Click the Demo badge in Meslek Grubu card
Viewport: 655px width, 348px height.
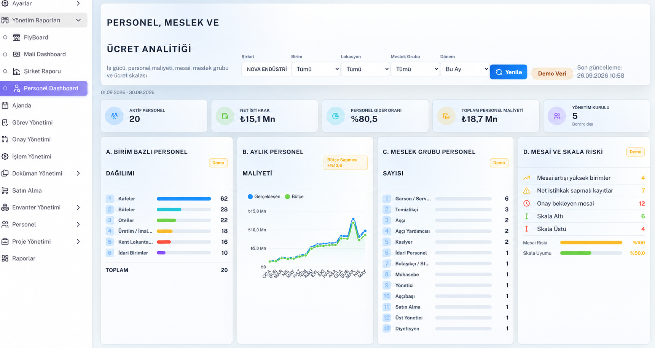(499, 163)
